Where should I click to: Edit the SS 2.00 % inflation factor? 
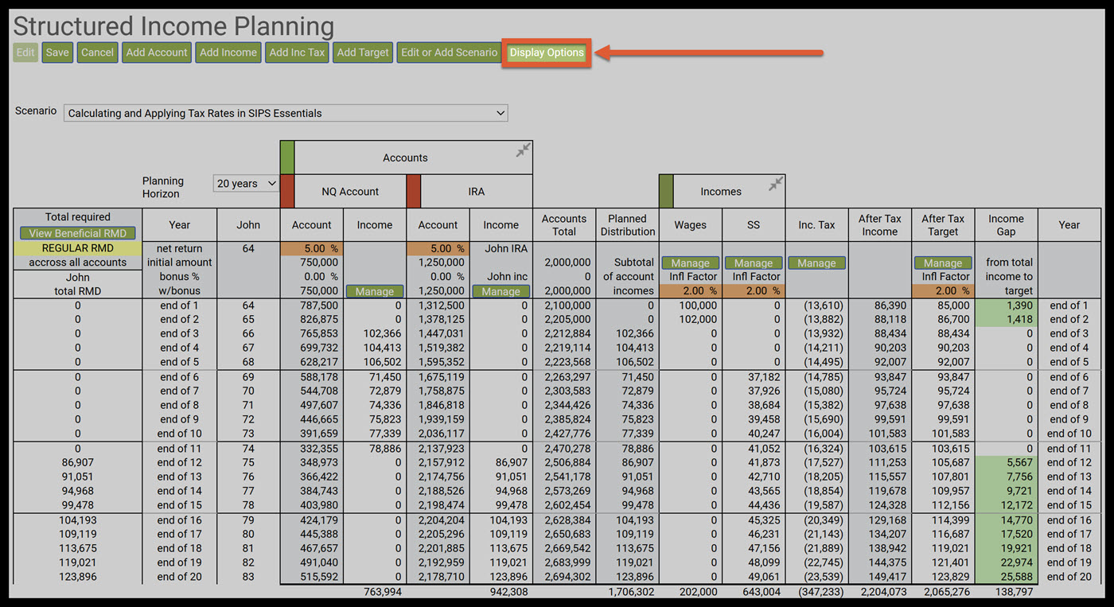pyautogui.click(x=754, y=291)
